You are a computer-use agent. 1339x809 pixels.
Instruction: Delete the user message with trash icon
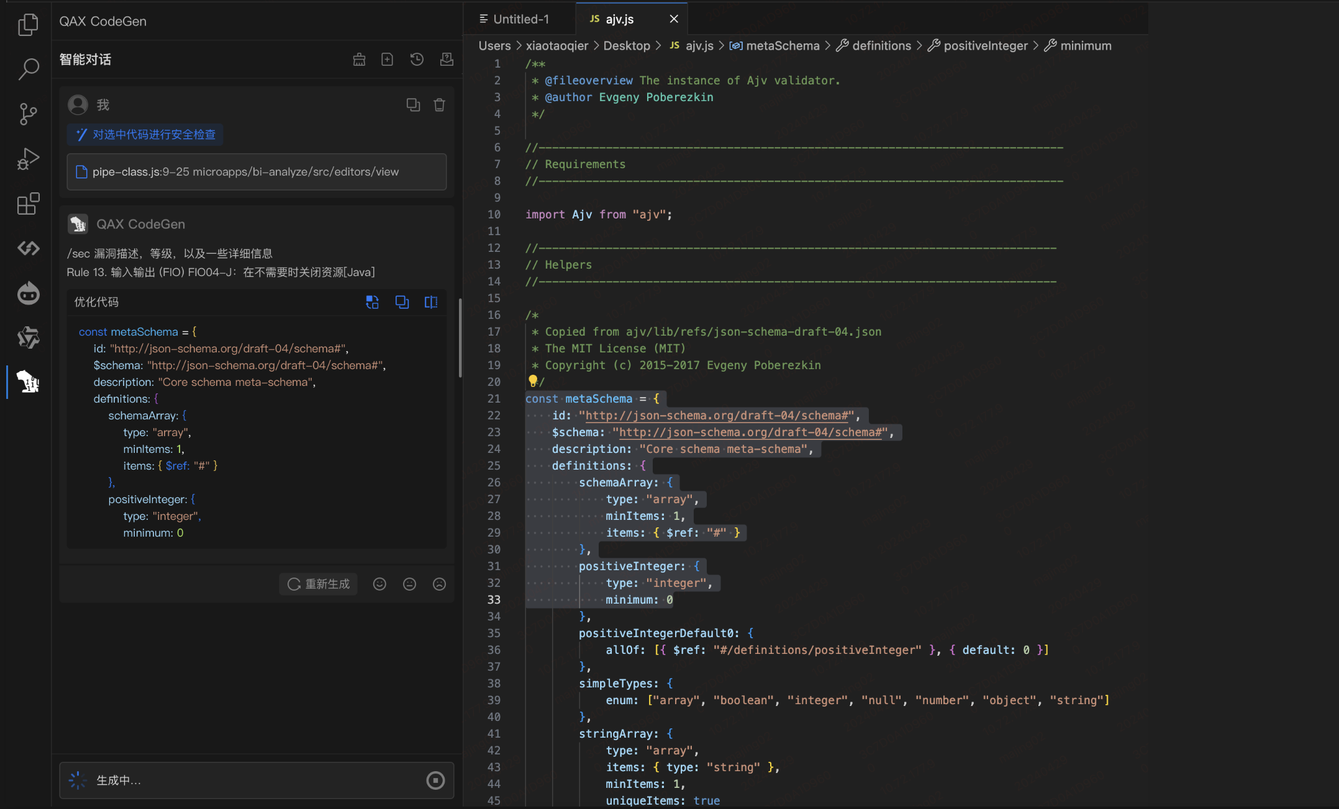pos(439,105)
